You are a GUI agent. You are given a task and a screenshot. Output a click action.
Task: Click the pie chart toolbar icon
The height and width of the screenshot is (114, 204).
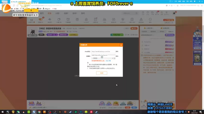[x=59, y=20]
